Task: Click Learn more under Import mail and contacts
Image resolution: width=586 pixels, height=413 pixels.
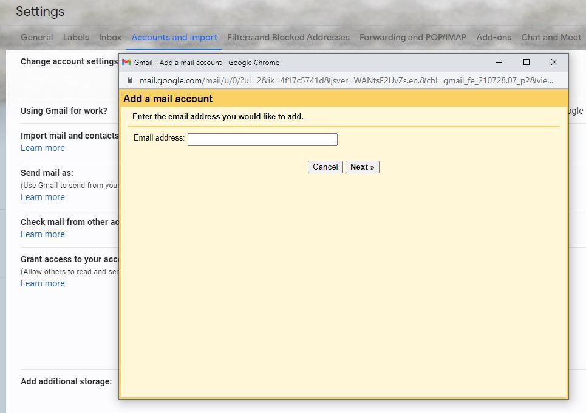Action: (x=43, y=148)
